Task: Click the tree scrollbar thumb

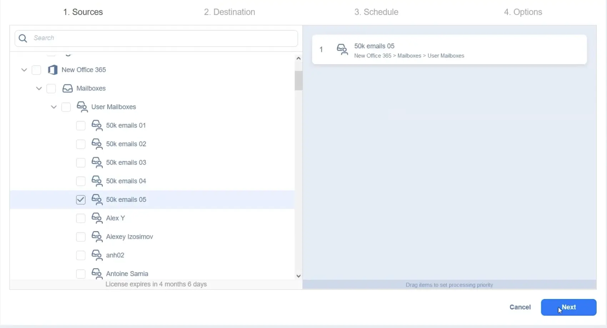Action: pos(299,81)
